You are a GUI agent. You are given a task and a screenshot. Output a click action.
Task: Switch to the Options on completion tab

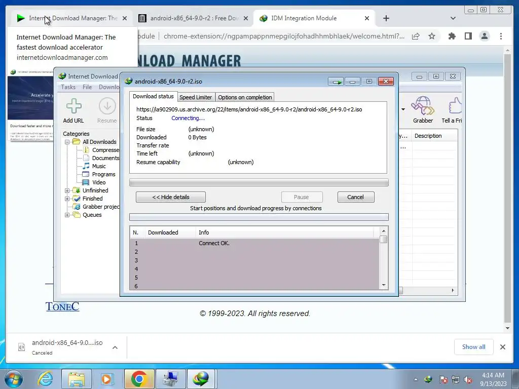245,97
